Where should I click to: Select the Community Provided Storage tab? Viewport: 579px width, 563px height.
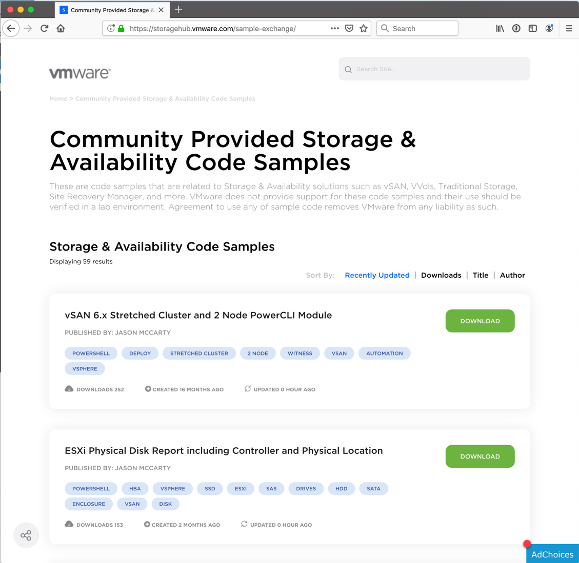point(112,10)
